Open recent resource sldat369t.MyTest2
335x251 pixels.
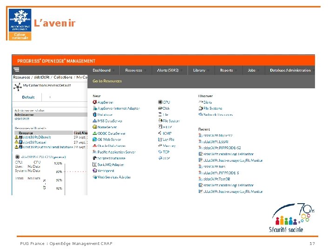pyautogui.click(x=218, y=135)
